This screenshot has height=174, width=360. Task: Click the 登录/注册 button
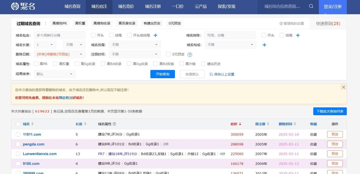pyautogui.click(x=333, y=7)
